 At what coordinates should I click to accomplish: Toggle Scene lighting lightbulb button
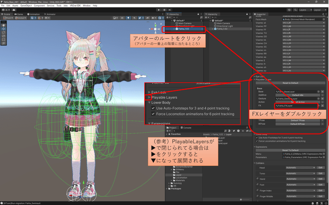[x=128, y=18]
